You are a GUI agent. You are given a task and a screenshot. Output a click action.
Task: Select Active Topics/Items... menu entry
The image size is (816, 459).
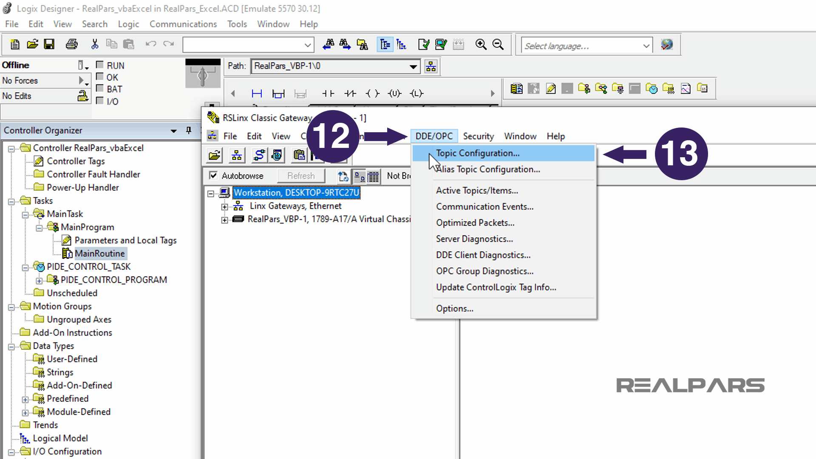click(503, 190)
